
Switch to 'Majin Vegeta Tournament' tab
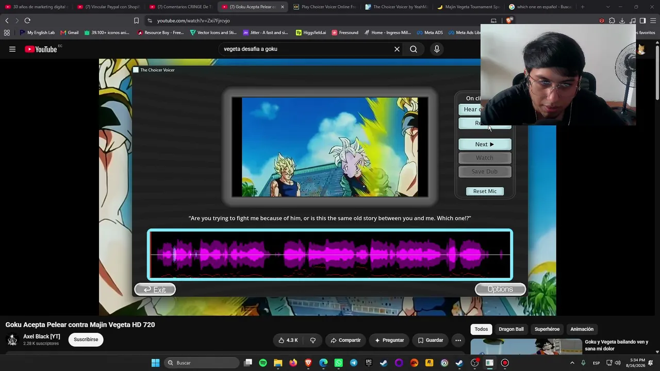tap(468, 7)
